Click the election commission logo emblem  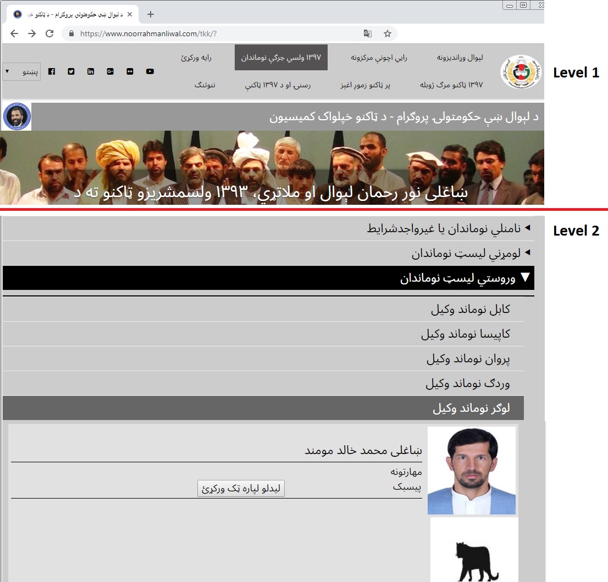coord(521,72)
